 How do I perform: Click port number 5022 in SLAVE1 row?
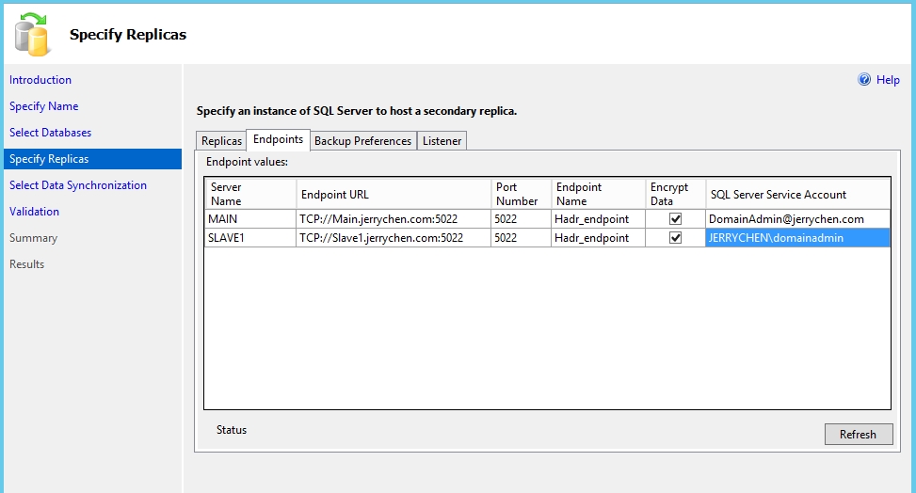522,238
